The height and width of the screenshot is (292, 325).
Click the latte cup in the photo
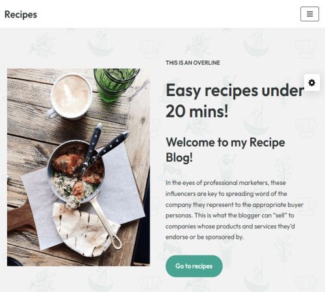coord(71,96)
